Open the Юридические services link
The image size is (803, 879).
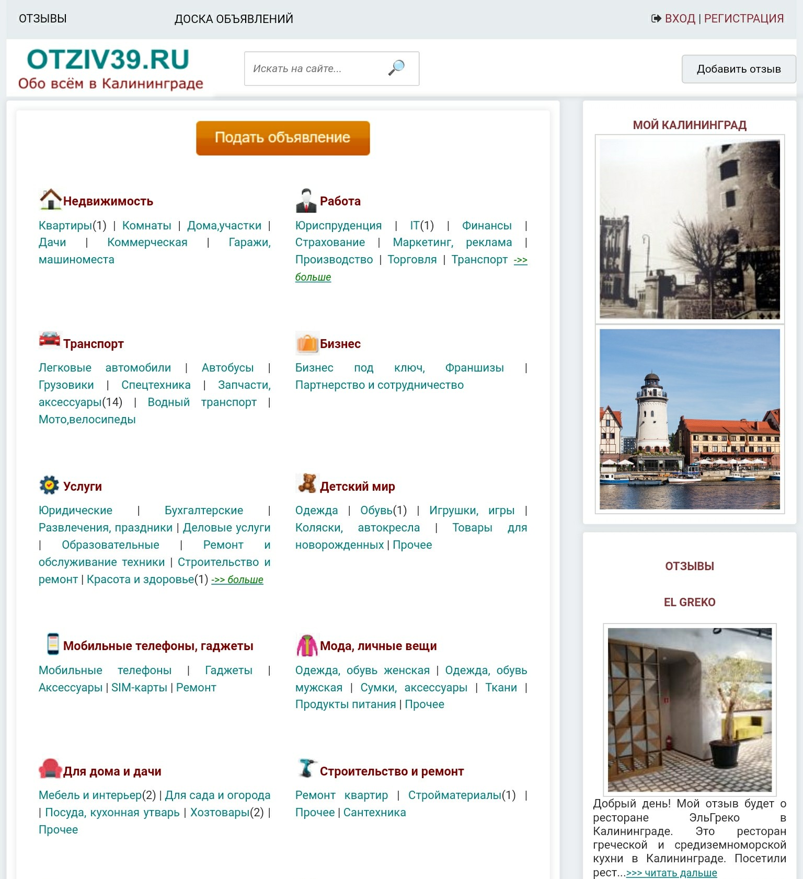(76, 510)
